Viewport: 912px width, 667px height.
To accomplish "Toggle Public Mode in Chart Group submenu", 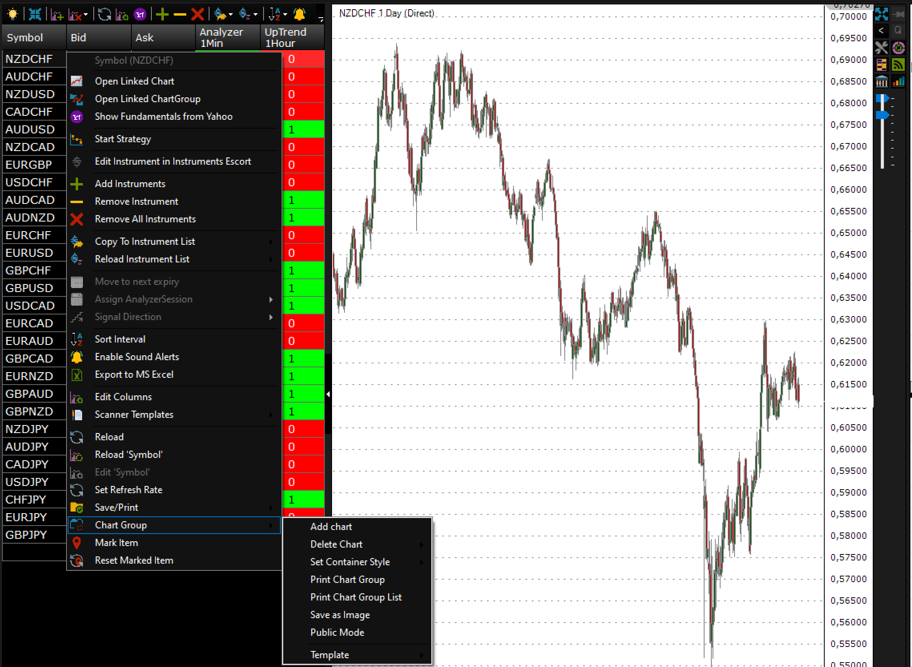I will click(337, 632).
